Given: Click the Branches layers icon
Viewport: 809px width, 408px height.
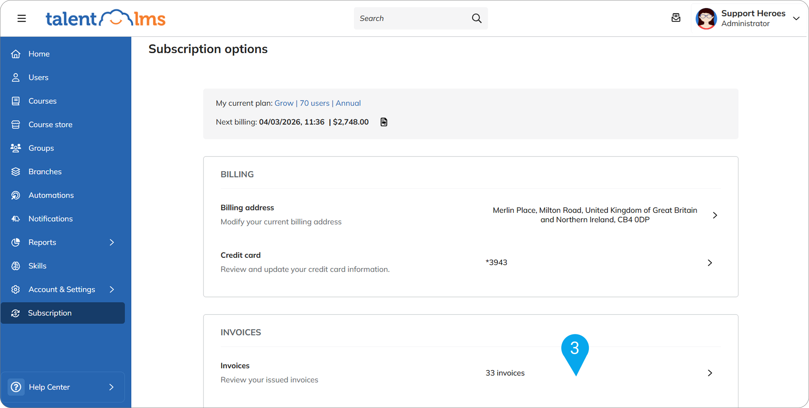Looking at the screenshot, I should [x=15, y=172].
